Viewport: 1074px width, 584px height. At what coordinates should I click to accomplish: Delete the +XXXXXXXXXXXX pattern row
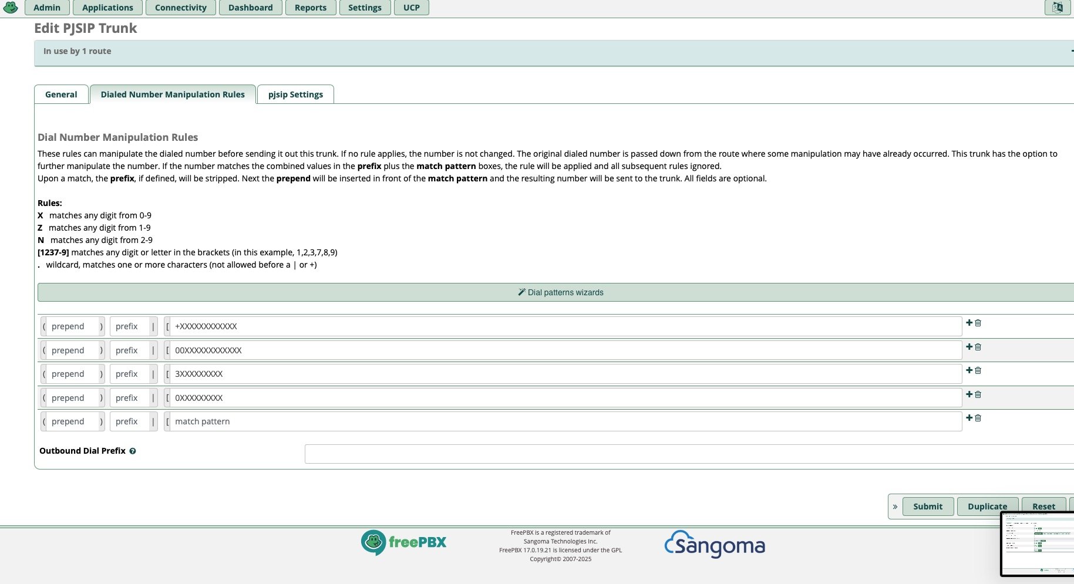[978, 323]
